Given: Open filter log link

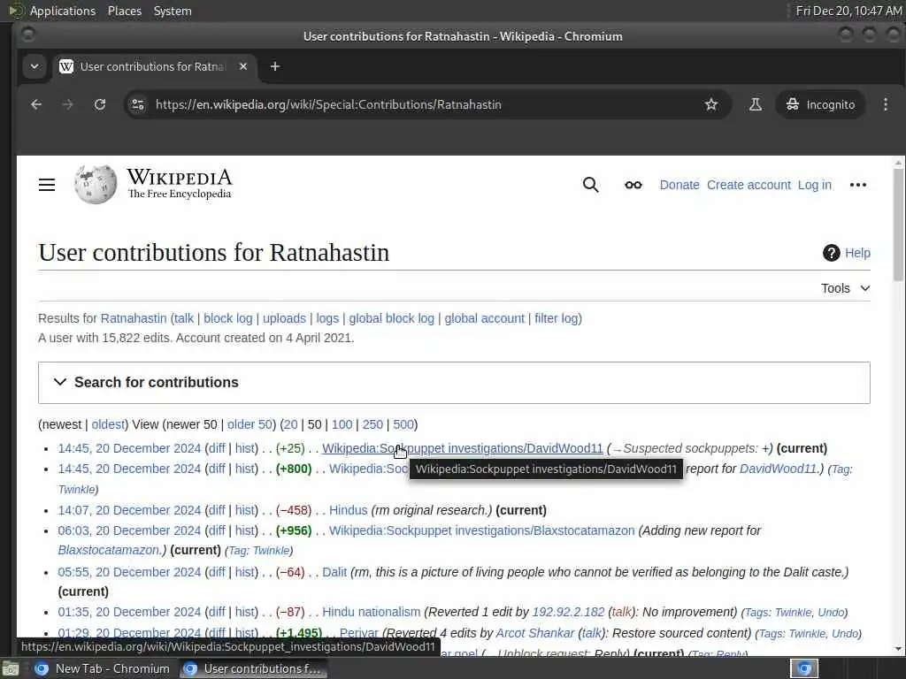Looking at the screenshot, I should (556, 318).
